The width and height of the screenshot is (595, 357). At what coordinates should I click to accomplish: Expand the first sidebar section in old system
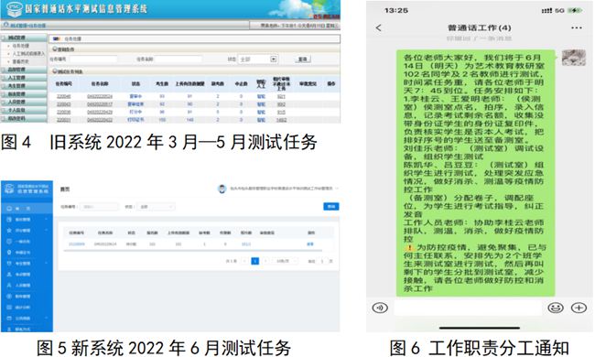click(24, 38)
